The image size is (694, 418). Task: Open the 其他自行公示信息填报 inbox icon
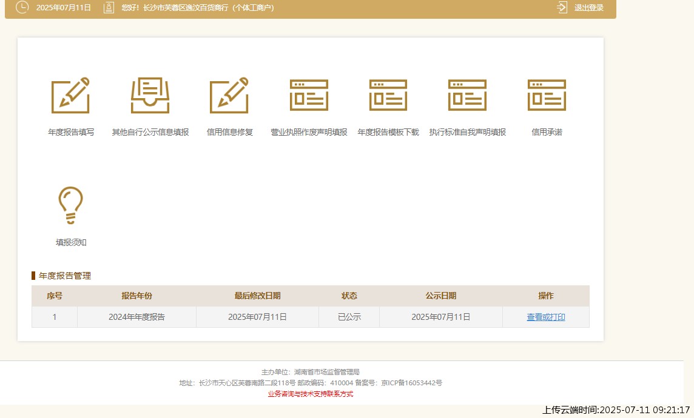pyautogui.click(x=150, y=96)
